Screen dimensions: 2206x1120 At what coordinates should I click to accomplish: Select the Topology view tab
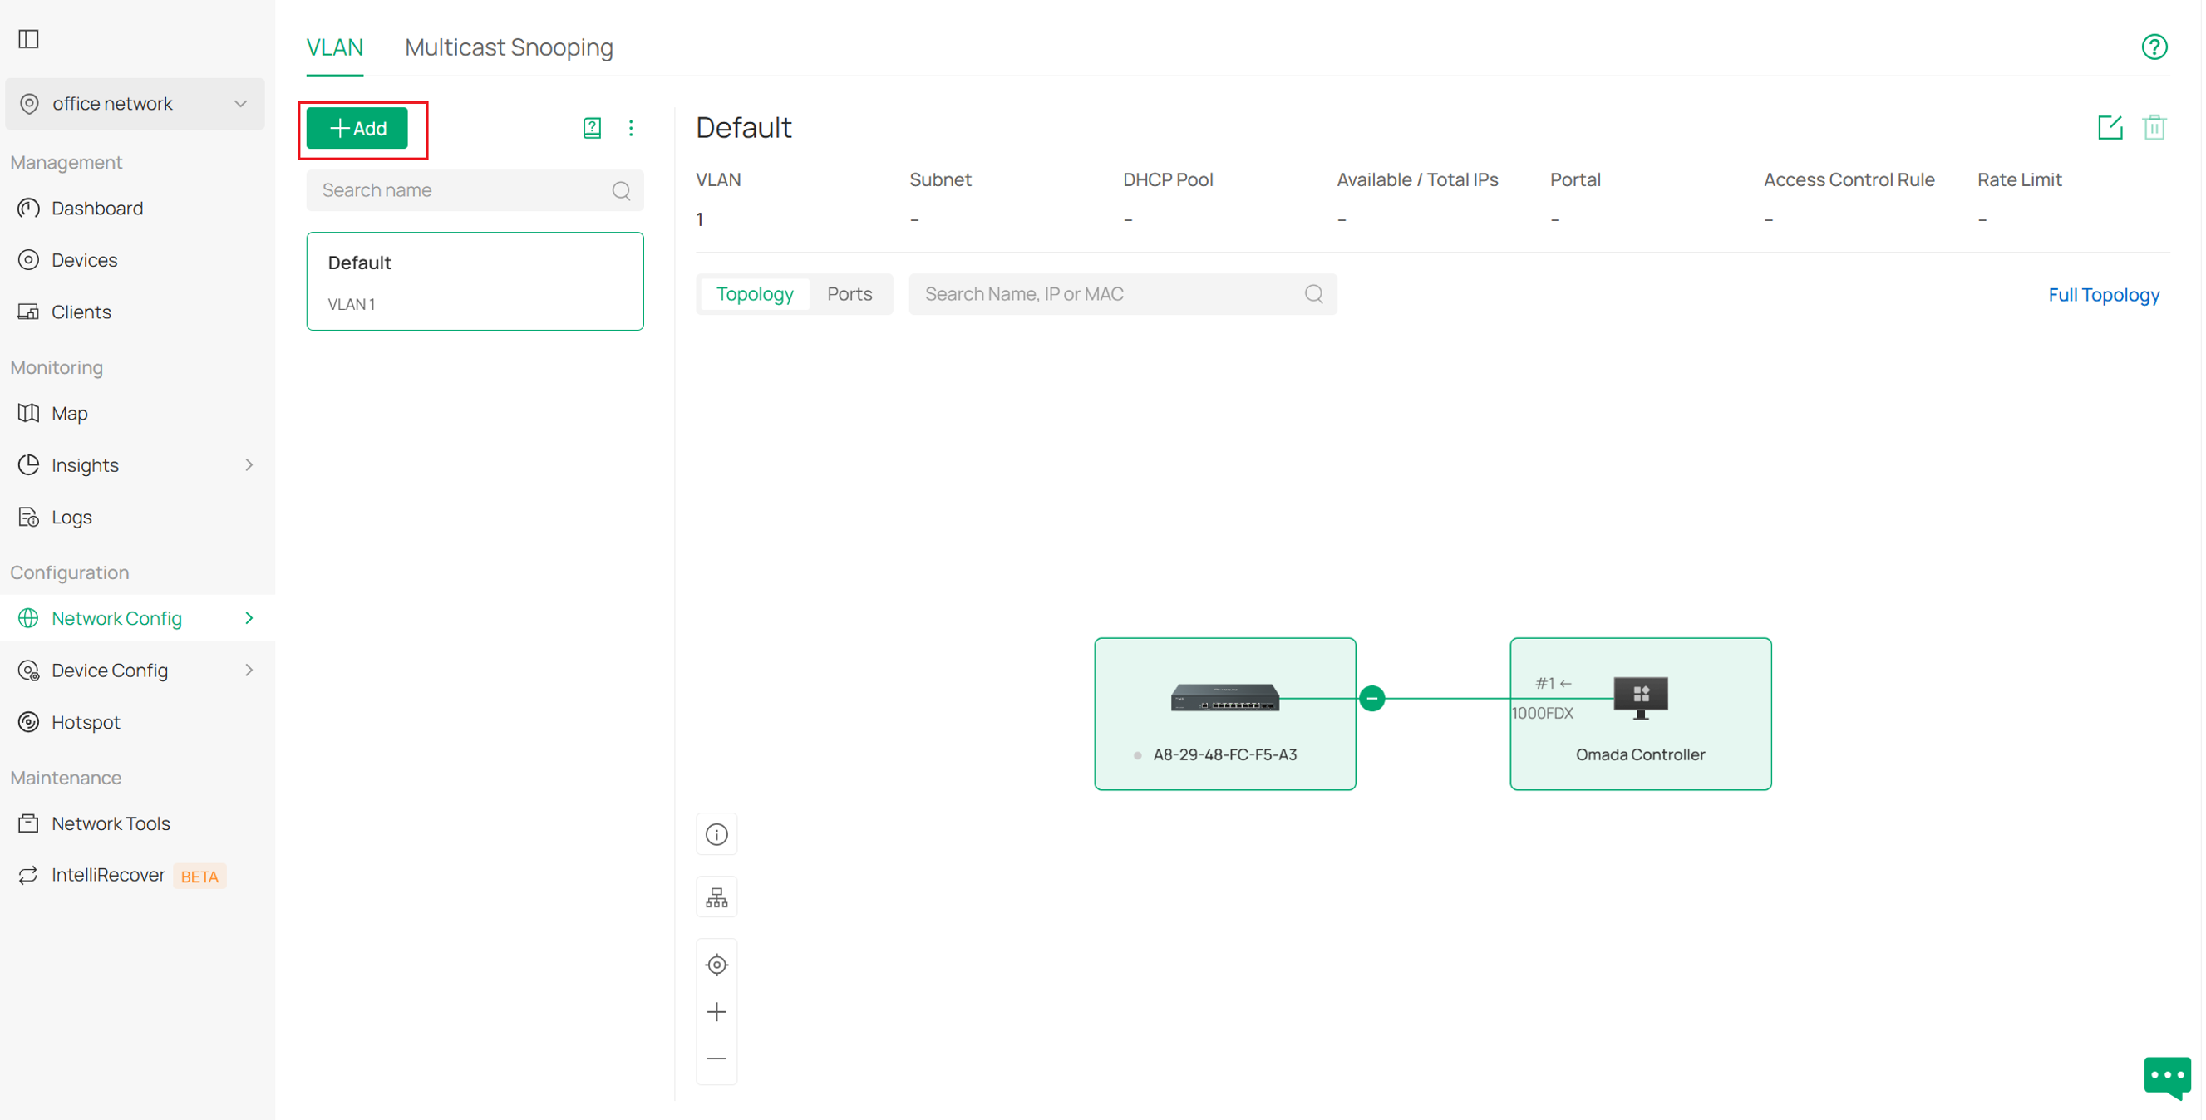pyautogui.click(x=755, y=295)
